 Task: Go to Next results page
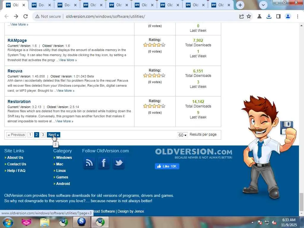[x=53, y=135]
